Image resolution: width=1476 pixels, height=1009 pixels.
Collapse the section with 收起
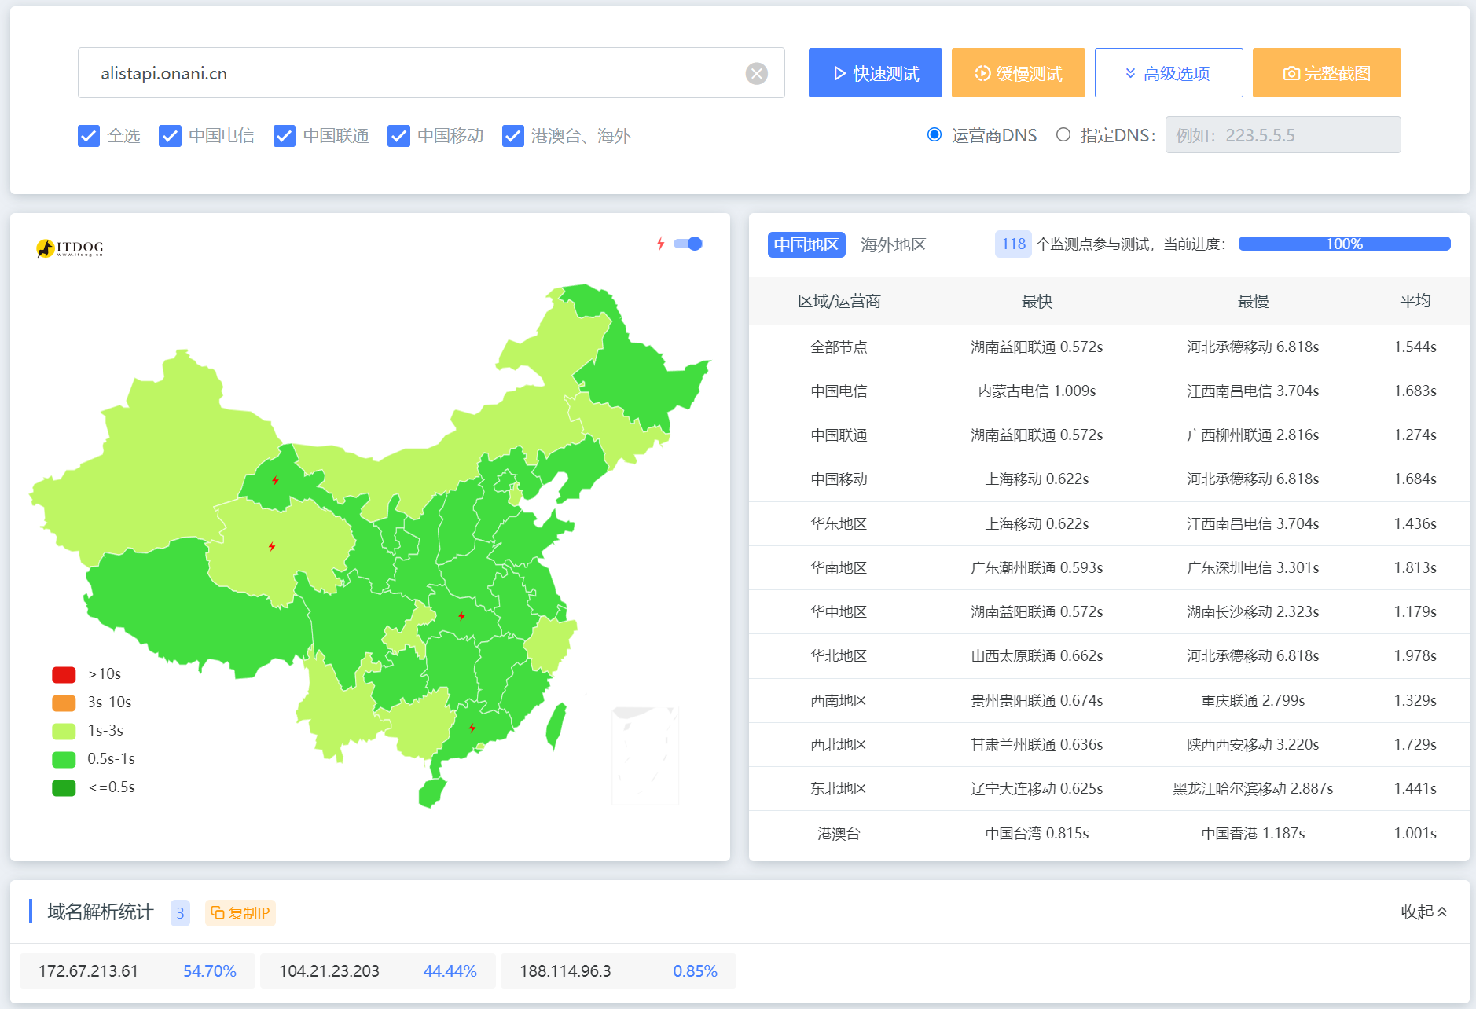point(1423,912)
